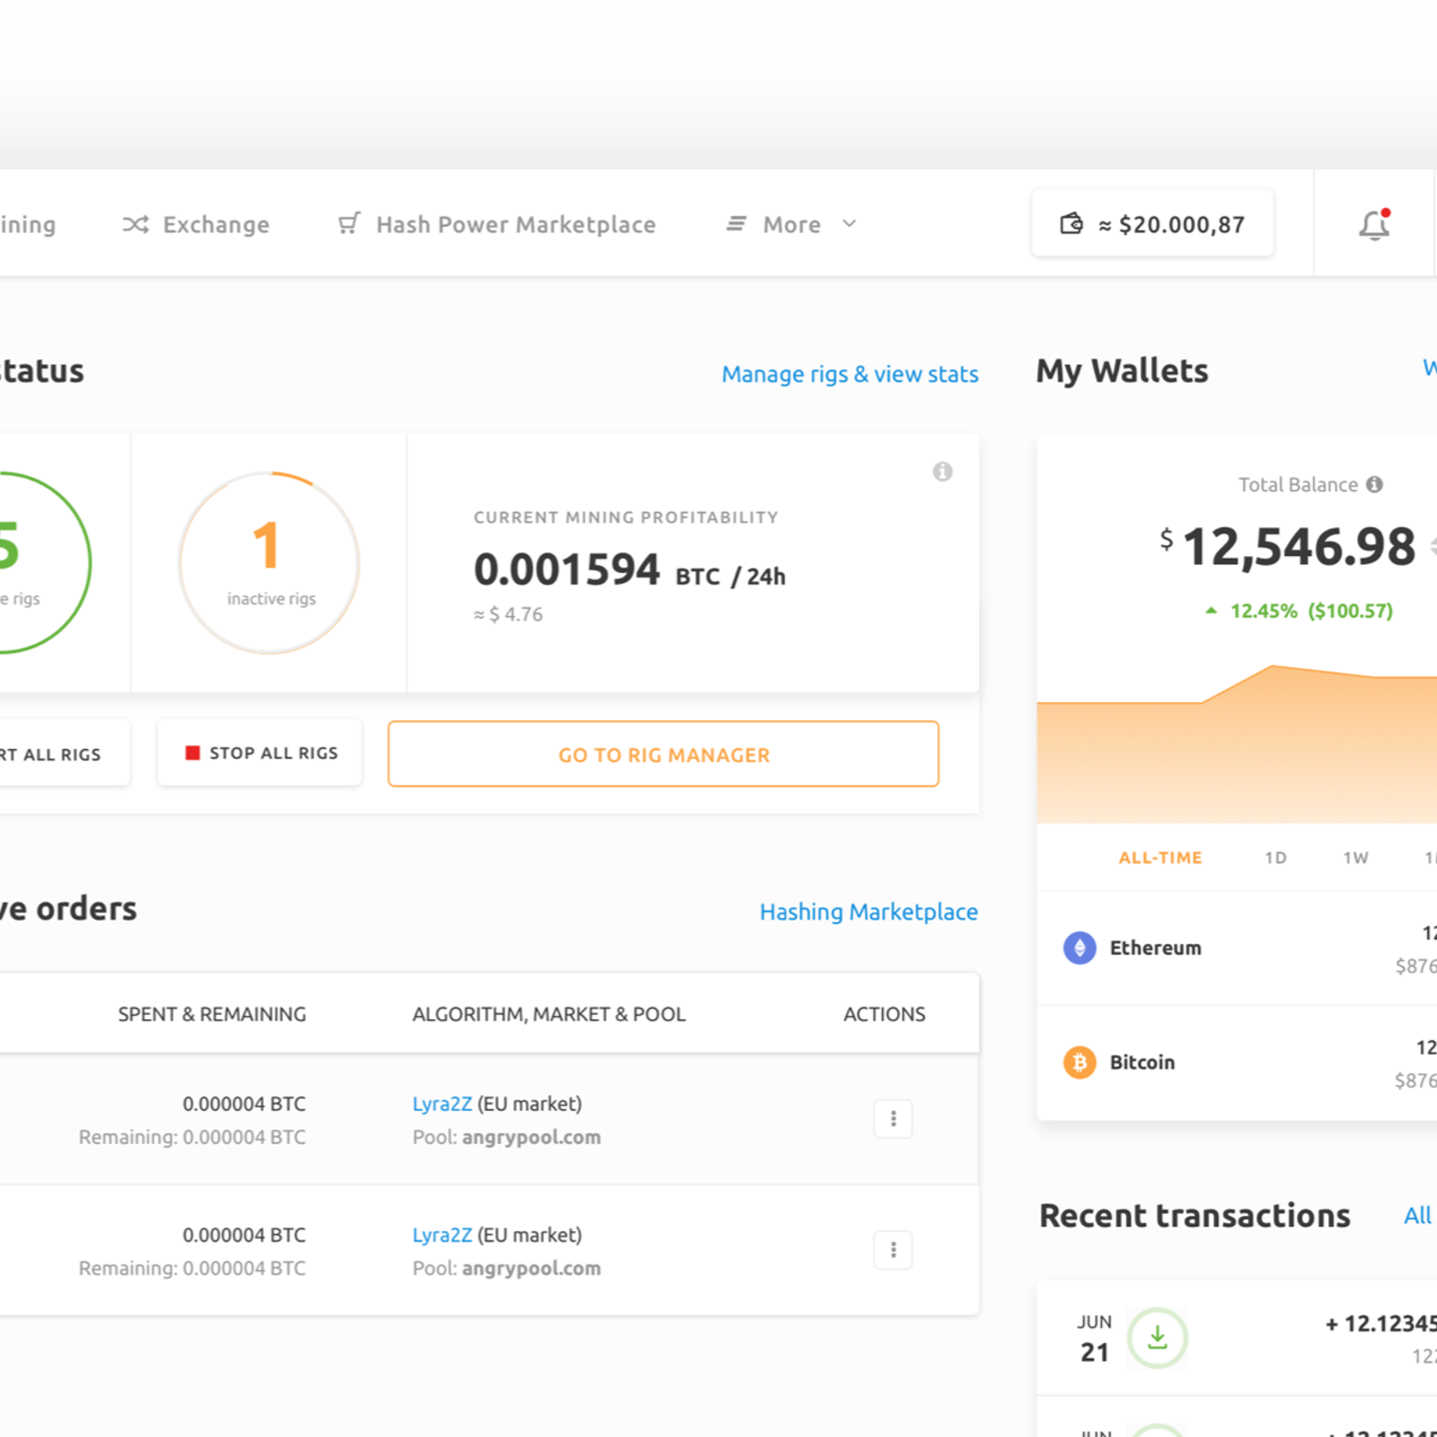This screenshot has width=1437, height=1437.
Task: Open actions menu for second Lyra2Z order
Action: [x=893, y=1250]
